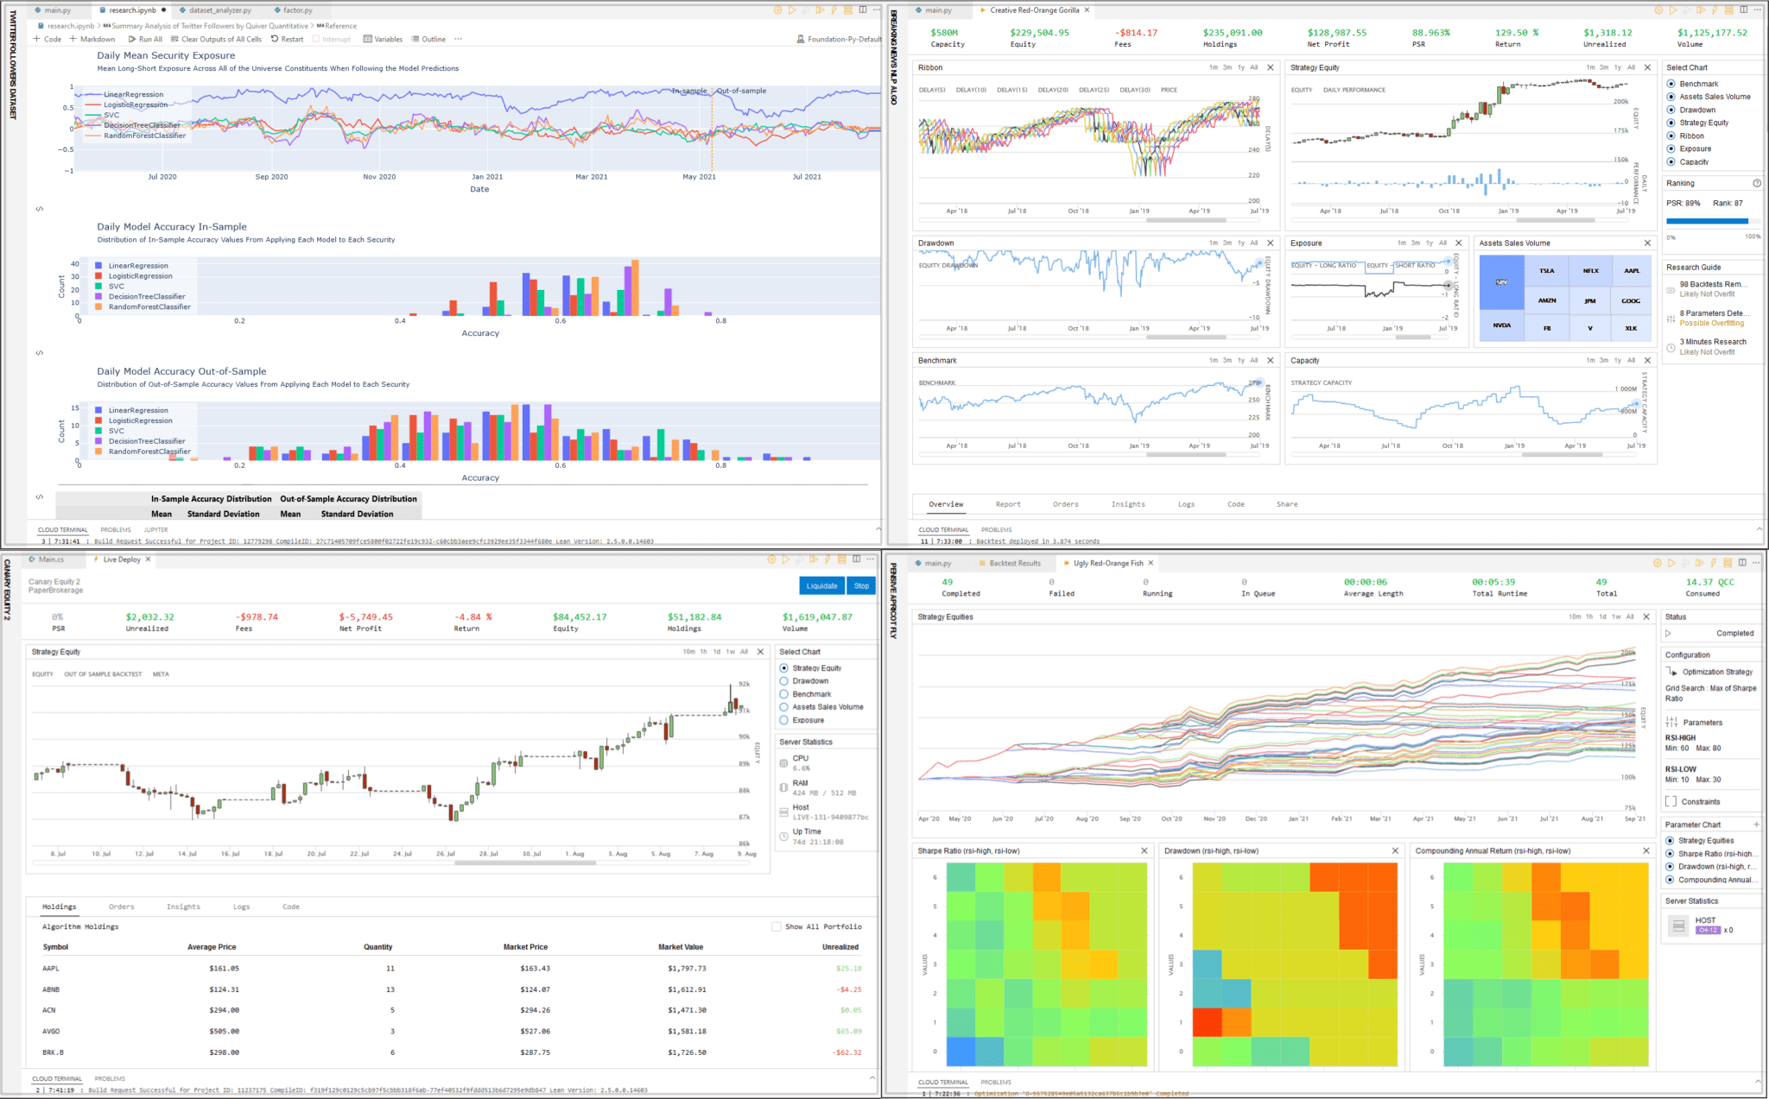
Task: Toggle the Show All Portfolio checkbox
Action: pyautogui.click(x=777, y=926)
